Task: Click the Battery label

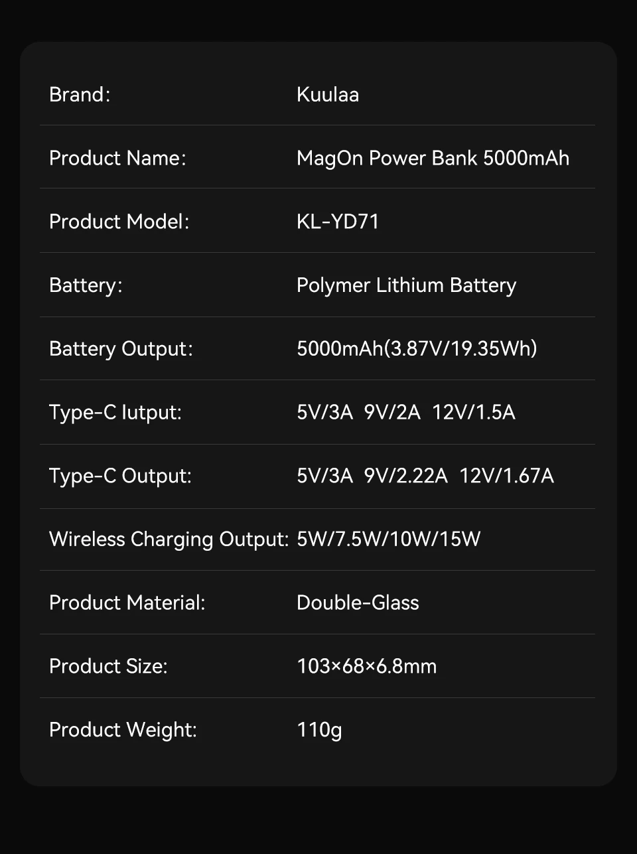Action: [x=86, y=285]
